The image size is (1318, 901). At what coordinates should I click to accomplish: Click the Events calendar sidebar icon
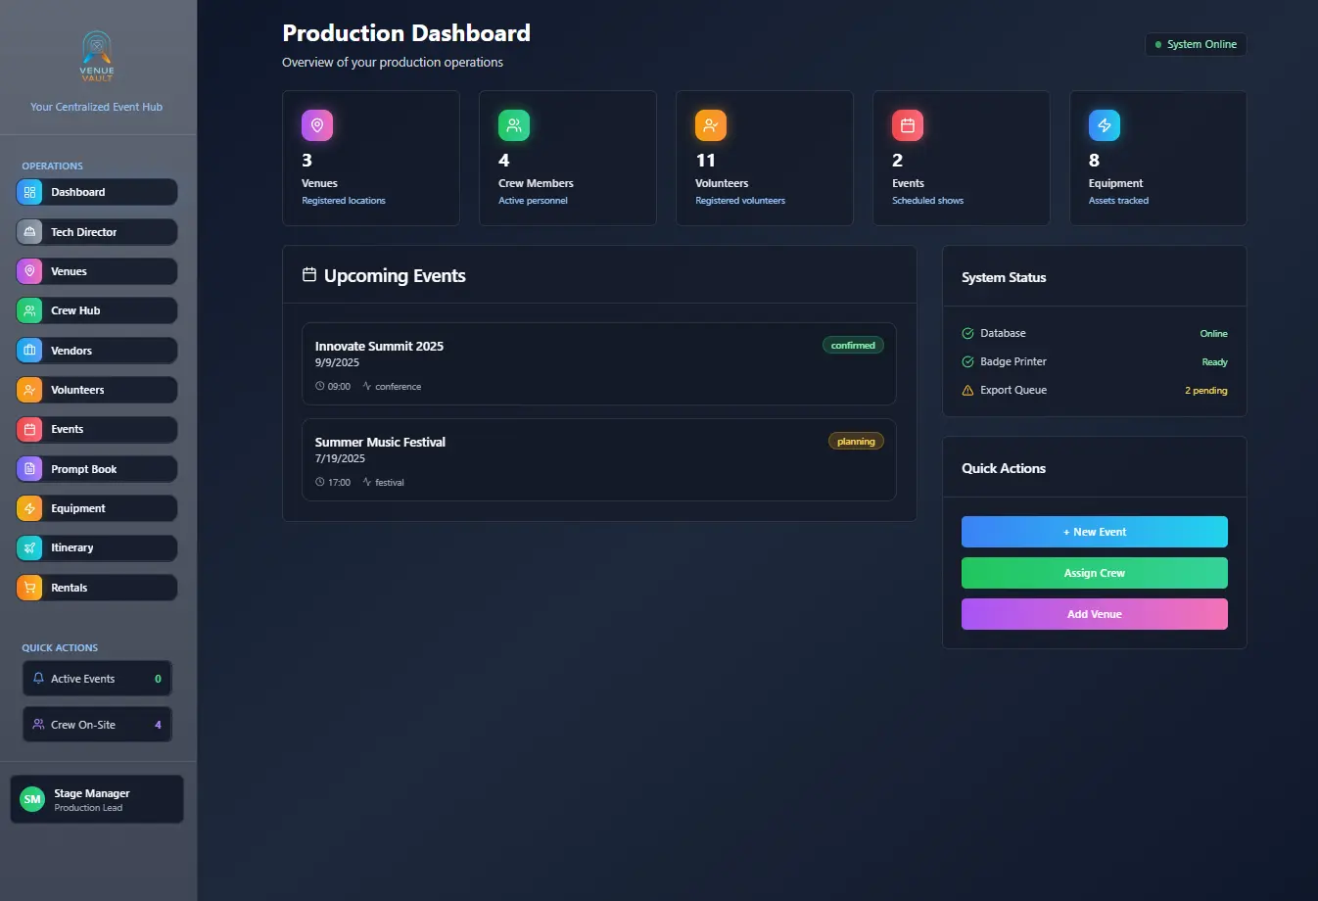[29, 429]
